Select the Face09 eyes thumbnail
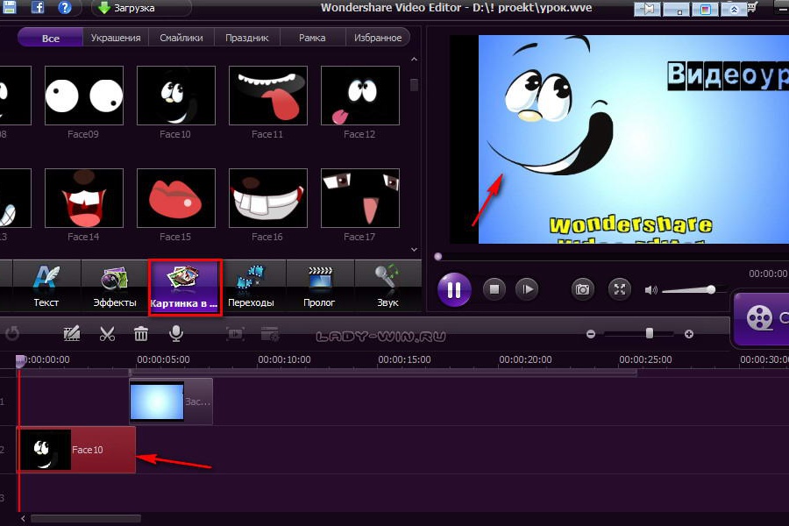789x526 pixels. [x=84, y=96]
